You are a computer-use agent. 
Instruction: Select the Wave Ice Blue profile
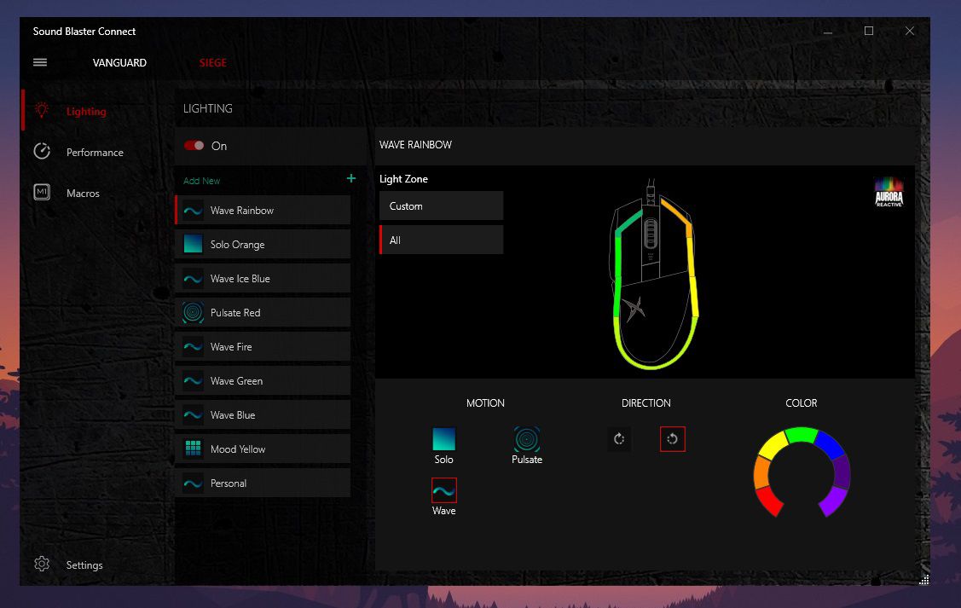pyautogui.click(x=263, y=278)
